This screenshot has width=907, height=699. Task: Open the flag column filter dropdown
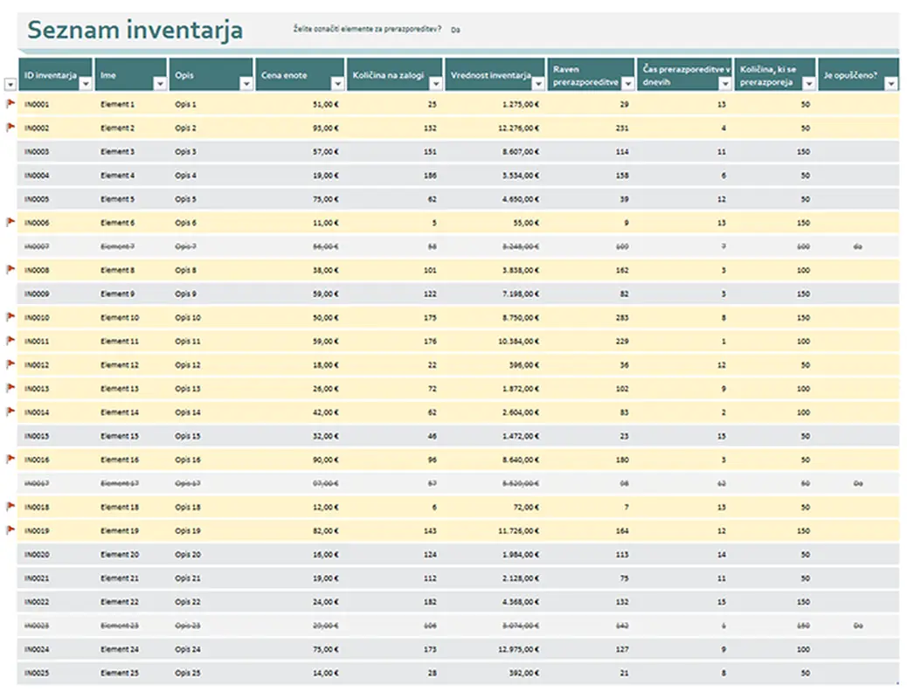click(10, 84)
